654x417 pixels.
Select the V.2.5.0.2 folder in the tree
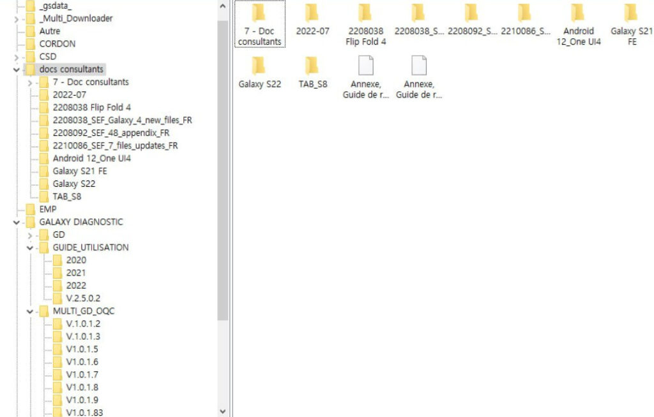(83, 298)
